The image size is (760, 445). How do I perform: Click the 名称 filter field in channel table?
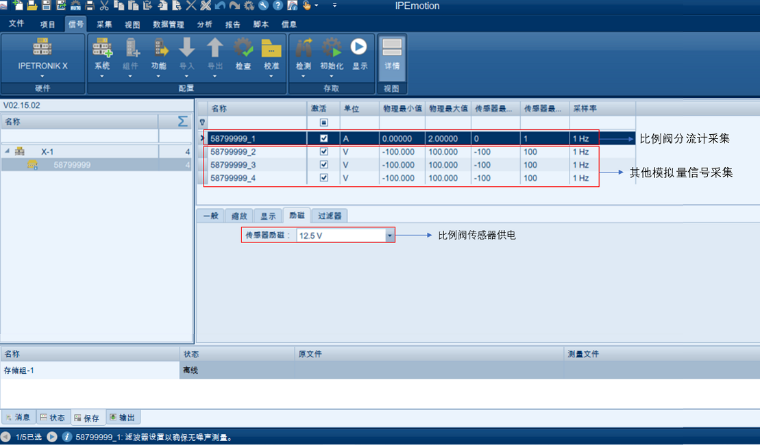tap(257, 123)
